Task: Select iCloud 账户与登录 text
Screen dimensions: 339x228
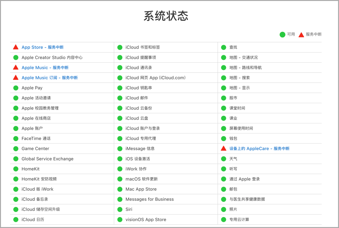Action: click(x=143, y=129)
